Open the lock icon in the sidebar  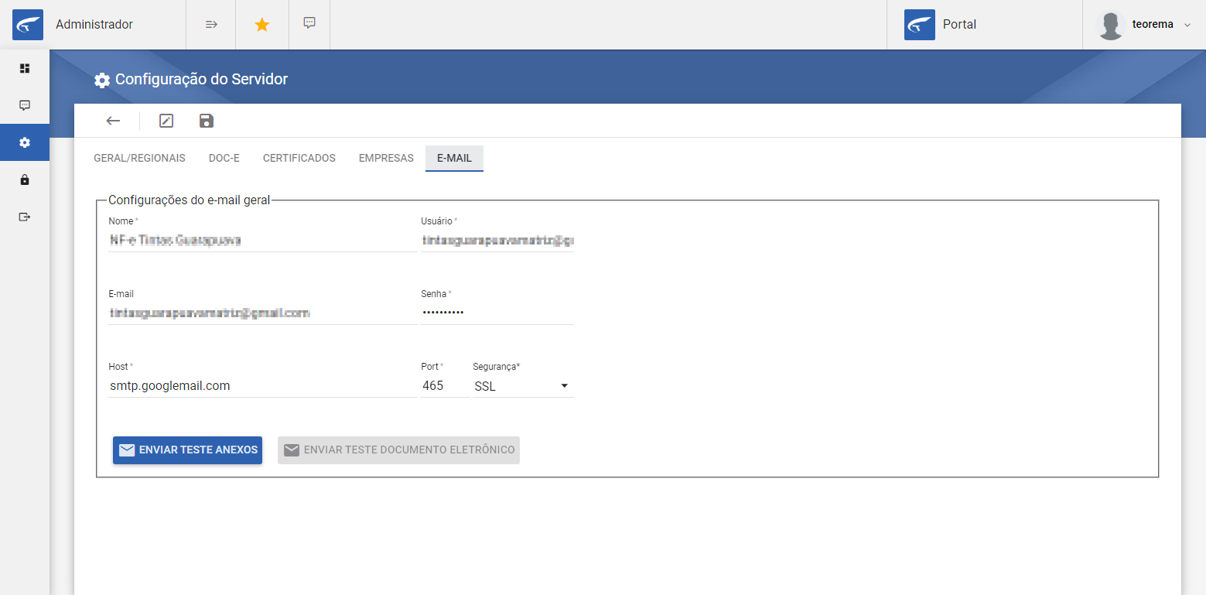click(25, 180)
